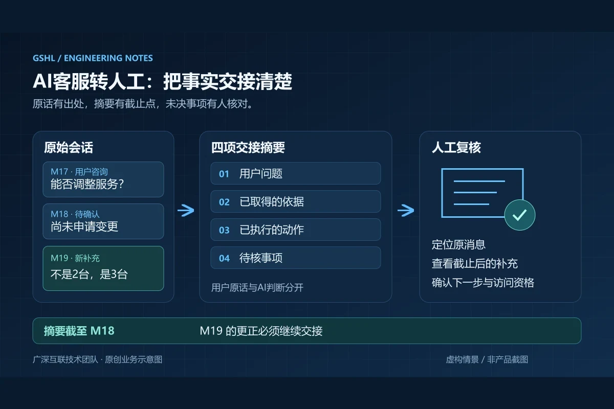The width and height of the screenshot is (614, 409).
Task: Click the 人工复核 panel heading
Action: click(456, 148)
